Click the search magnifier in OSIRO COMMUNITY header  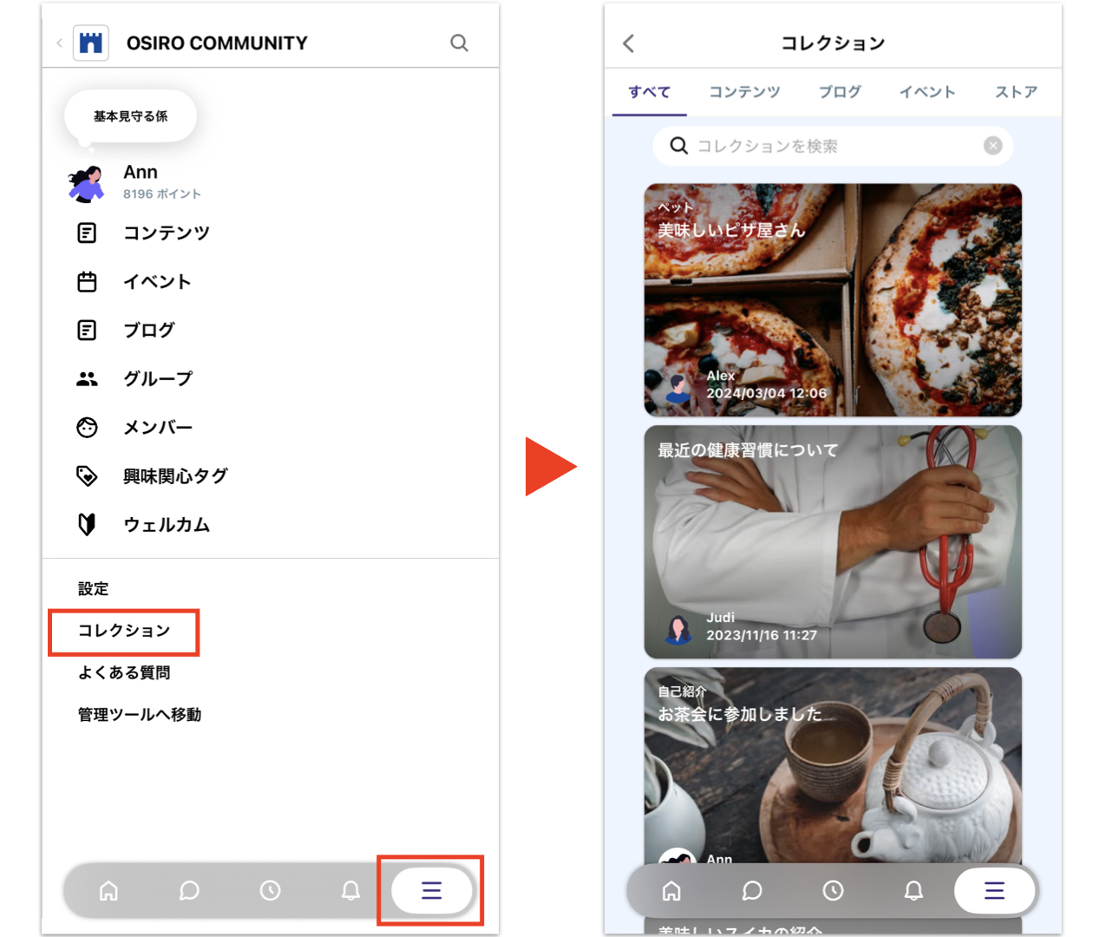pyautogui.click(x=459, y=43)
